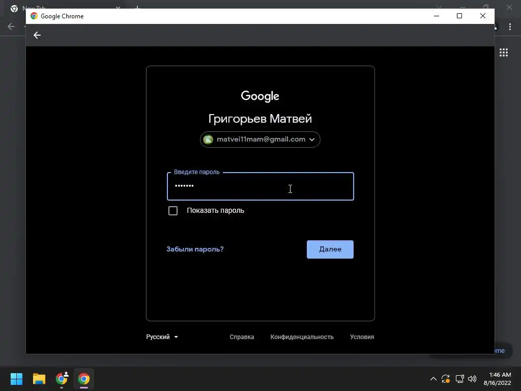Screen dimensions: 521x391
Task: Focus the Введите пароль input field
Action: (x=260, y=186)
